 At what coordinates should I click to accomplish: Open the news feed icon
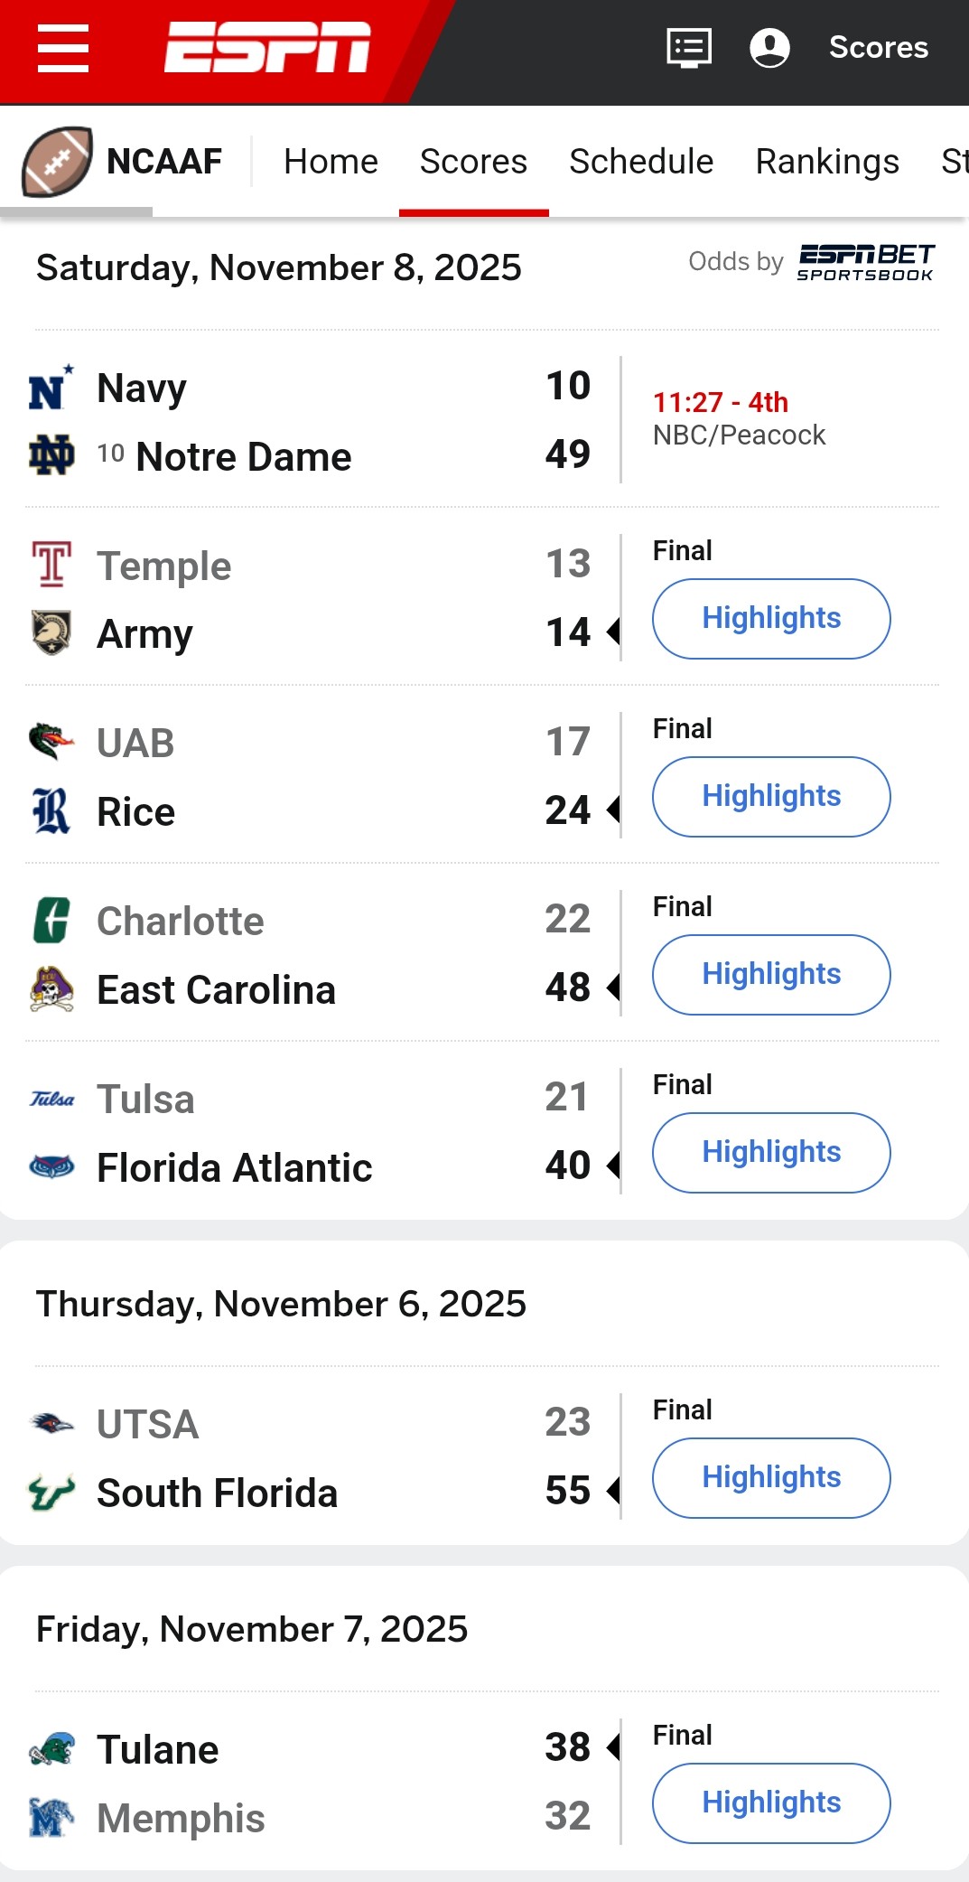coord(689,48)
